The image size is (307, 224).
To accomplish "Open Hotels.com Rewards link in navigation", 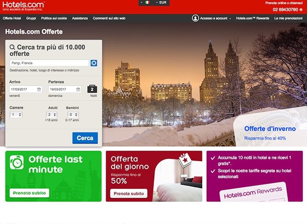I will coord(252,18).
